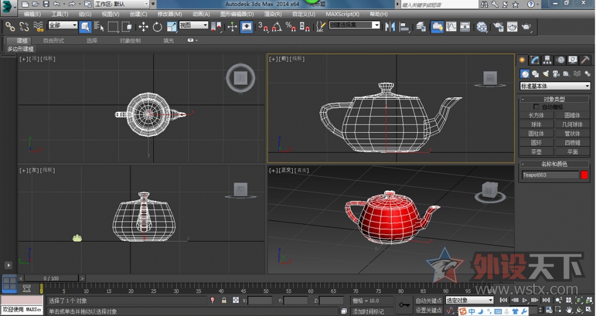Select by name list icon
Viewport: 596px width, 316px height.
tap(98, 27)
